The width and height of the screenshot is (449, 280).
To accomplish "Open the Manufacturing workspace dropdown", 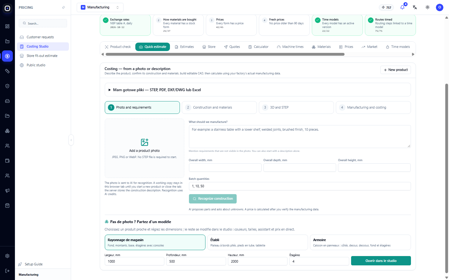I will (100, 7).
